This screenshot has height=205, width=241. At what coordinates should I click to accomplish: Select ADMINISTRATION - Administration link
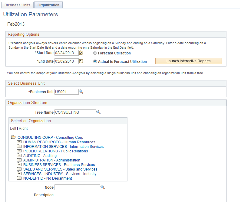pyautogui.click(x=52, y=160)
